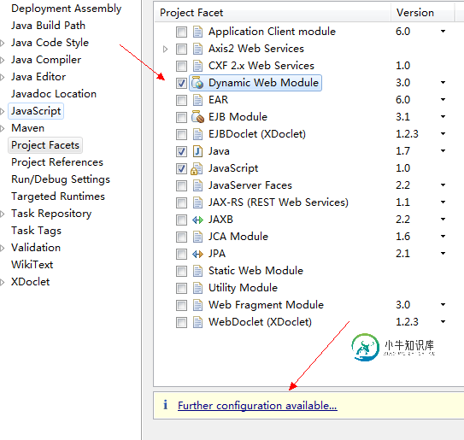Click the JAXB arrows icon

(197, 220)
